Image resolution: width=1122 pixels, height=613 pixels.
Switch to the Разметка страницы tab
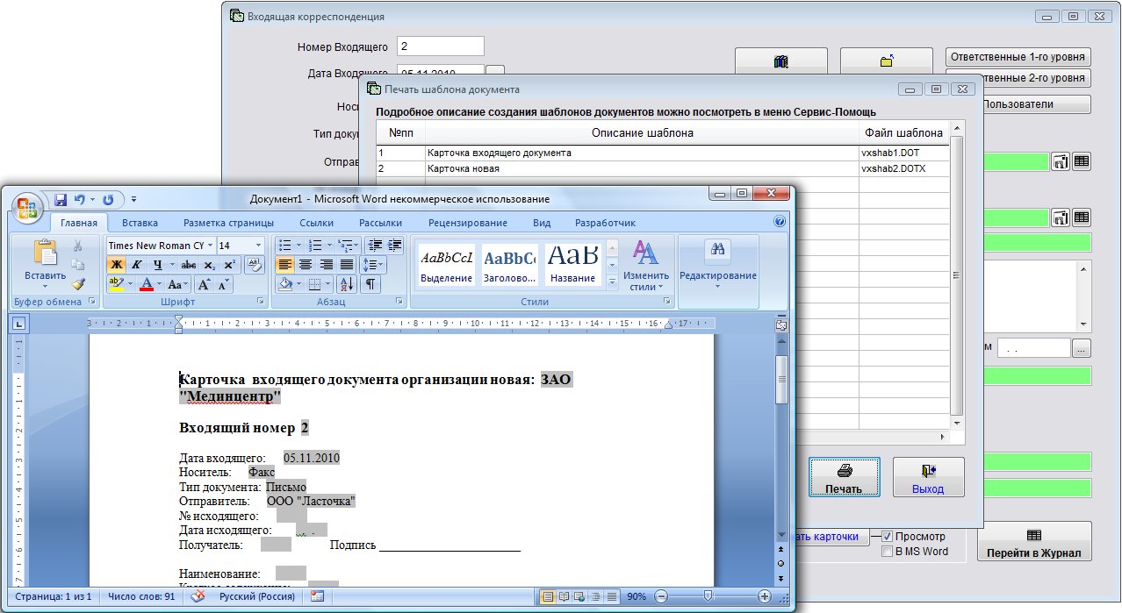click(229, 223)
